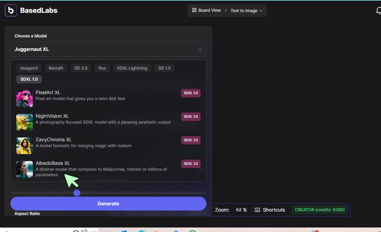
Task: Select the Recraft filter tab
Action: 56,68
